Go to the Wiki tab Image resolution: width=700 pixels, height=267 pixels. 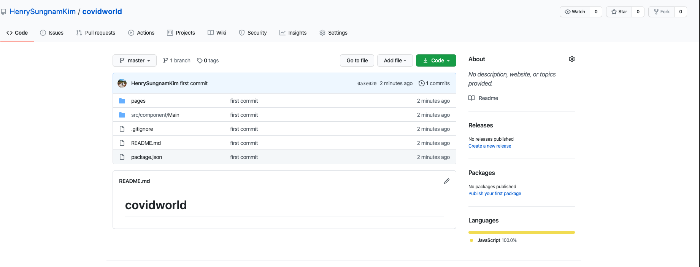[217, 33]
